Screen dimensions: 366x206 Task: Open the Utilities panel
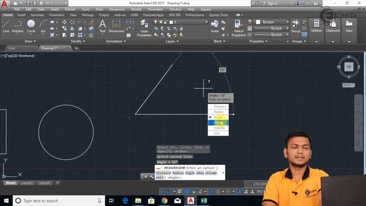(316, 26)
